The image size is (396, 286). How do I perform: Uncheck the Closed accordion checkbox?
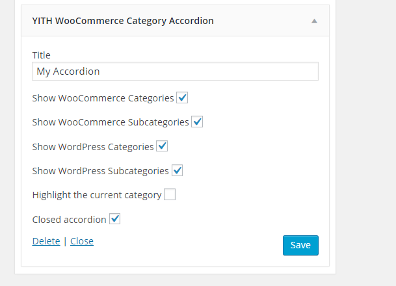(115, 219)
